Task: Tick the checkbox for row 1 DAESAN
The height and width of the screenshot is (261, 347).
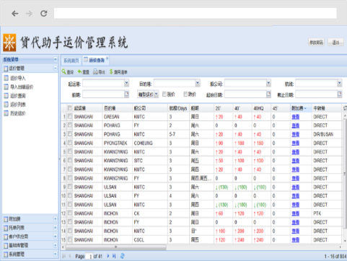Action: (x=70, y=117)
